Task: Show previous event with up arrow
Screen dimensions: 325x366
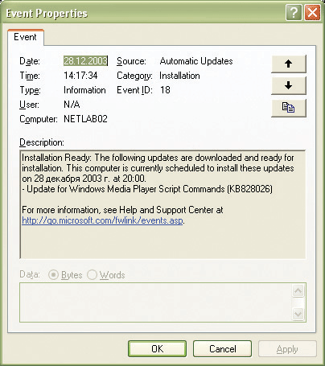Action: pos(289,64)
